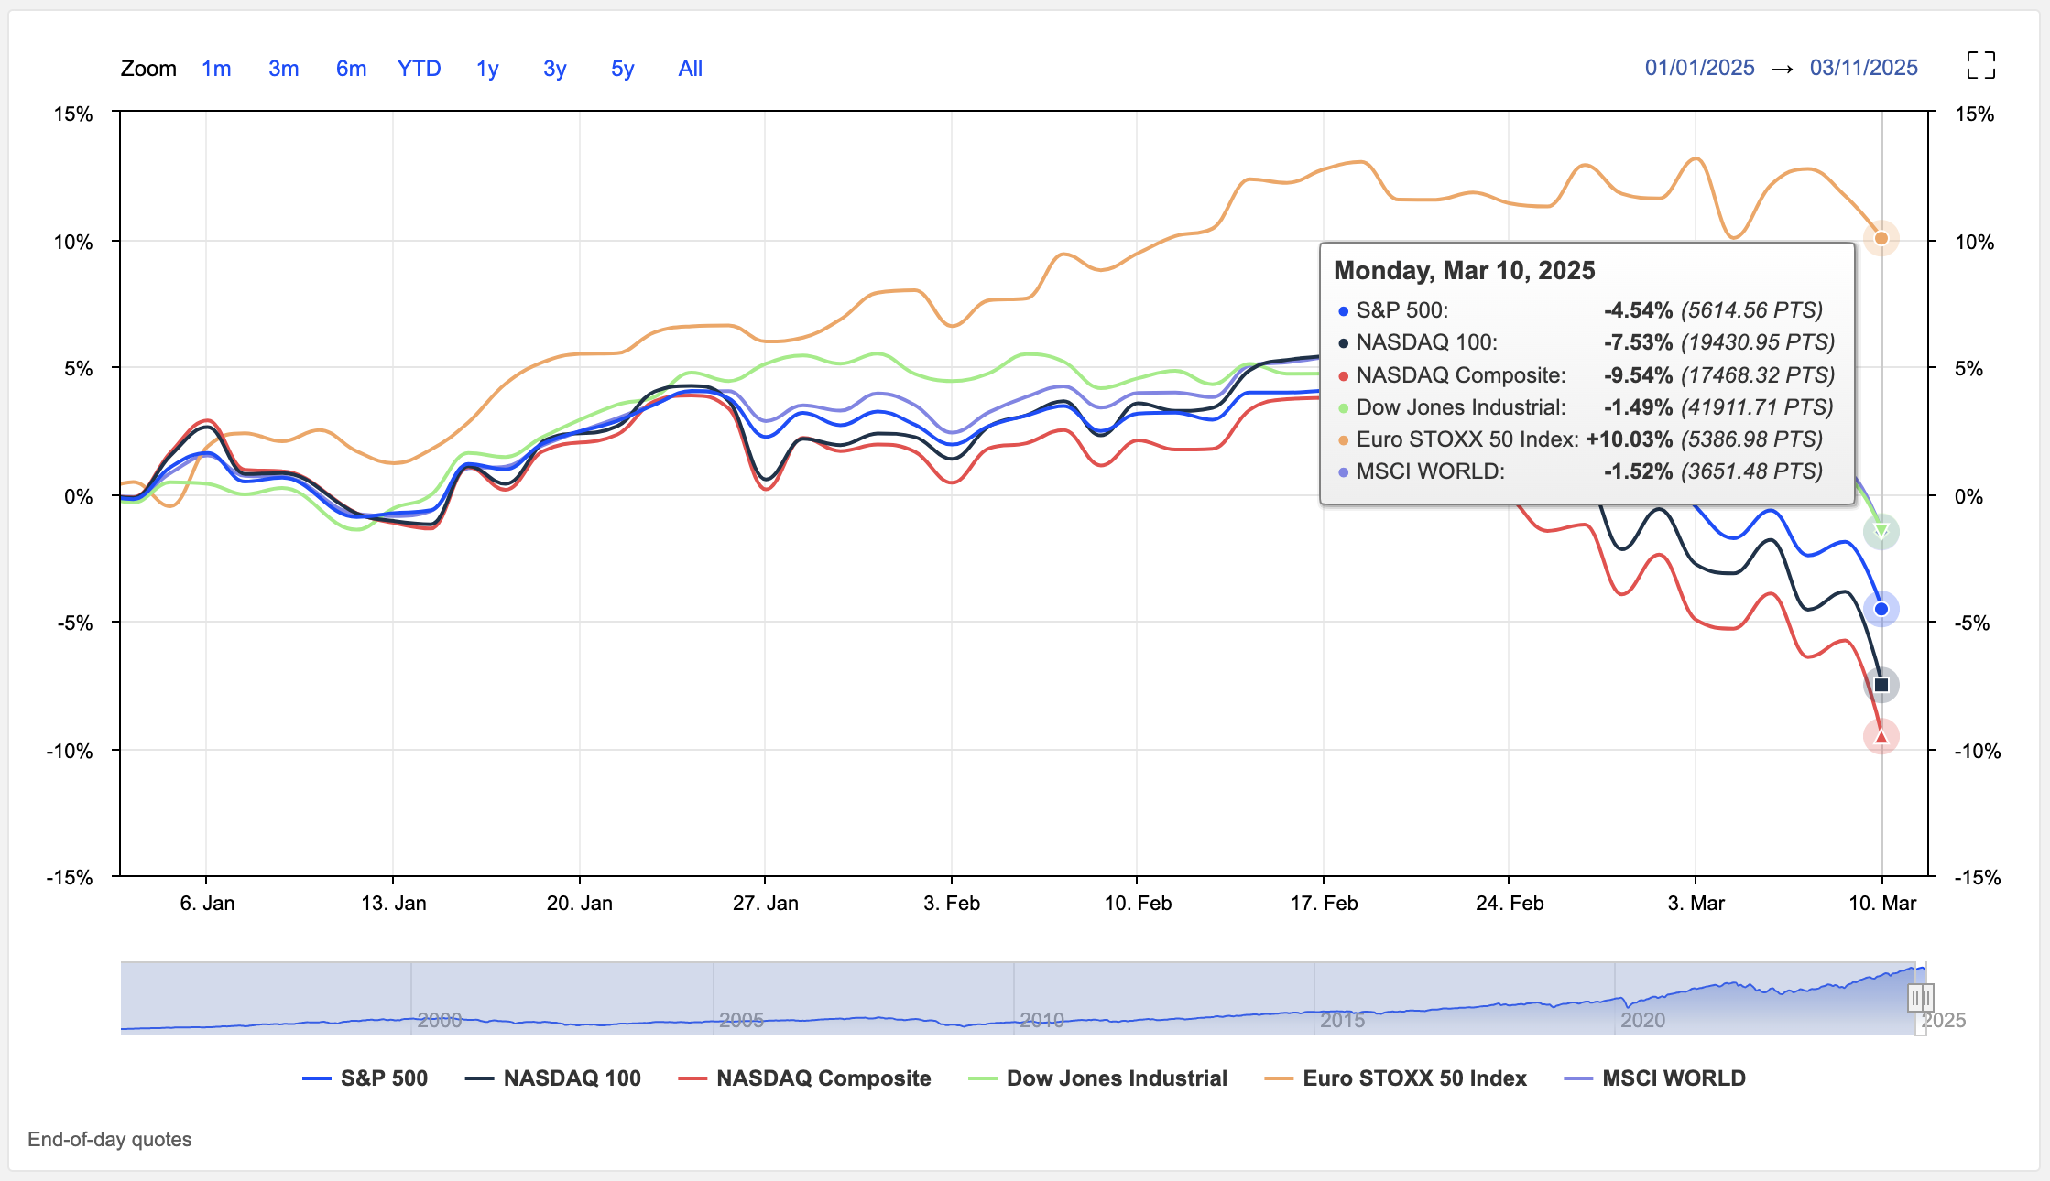Image resolution: width=2050 pixels, height=1181 pixels.
Task: Switch the chart to YTD range
Action: [420, 69]
